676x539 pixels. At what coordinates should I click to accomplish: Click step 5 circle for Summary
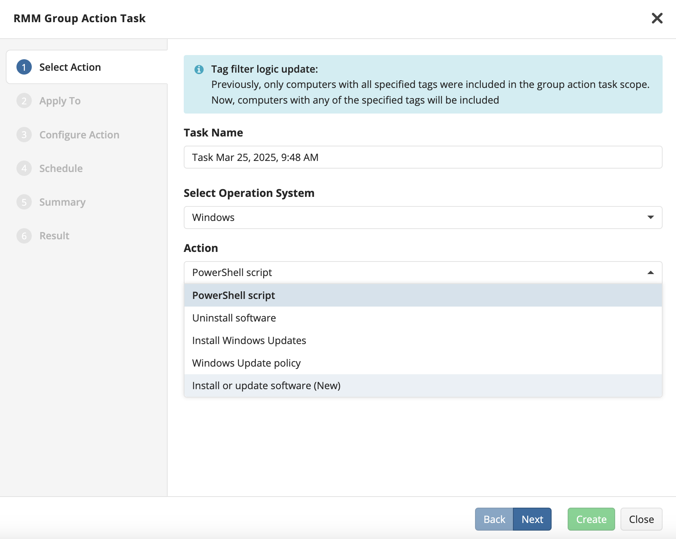tap(24, 202)
